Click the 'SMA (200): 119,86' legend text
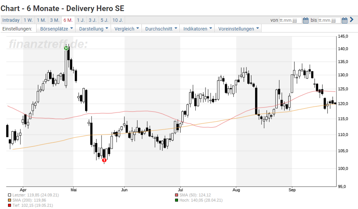The image size is (358, 209). [29, 200]
